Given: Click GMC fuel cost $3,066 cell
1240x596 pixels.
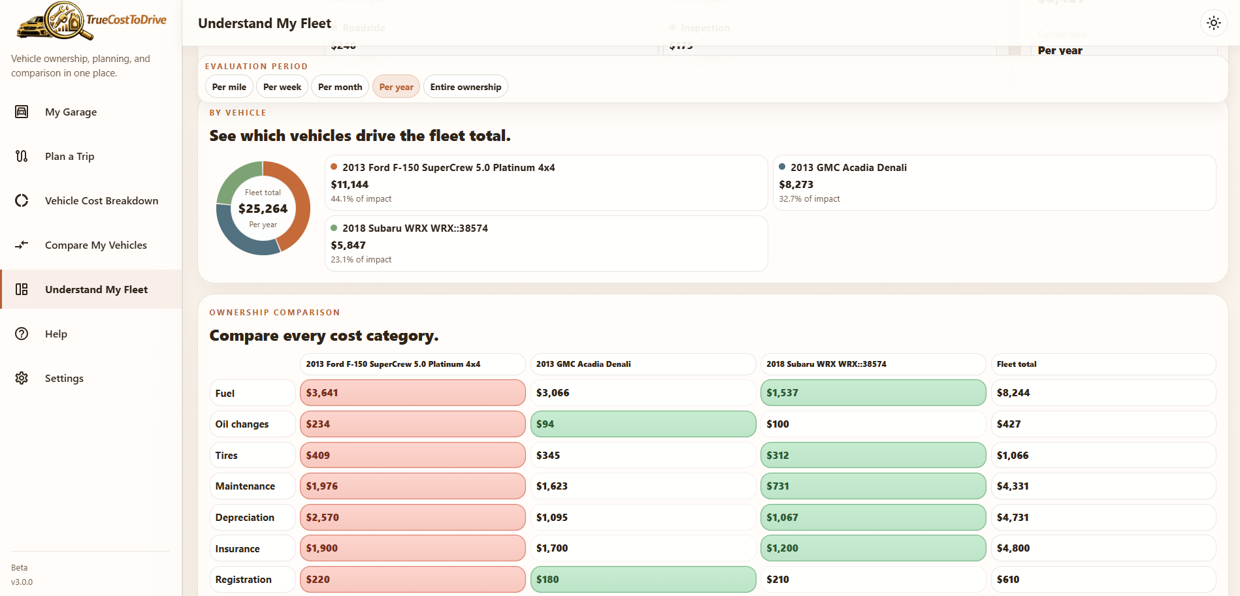Looking at the screenshot, I should [643, 393].
